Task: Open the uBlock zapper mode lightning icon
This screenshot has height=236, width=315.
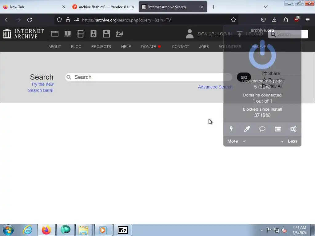Action: pyautogui.click(x=231, y=129)
